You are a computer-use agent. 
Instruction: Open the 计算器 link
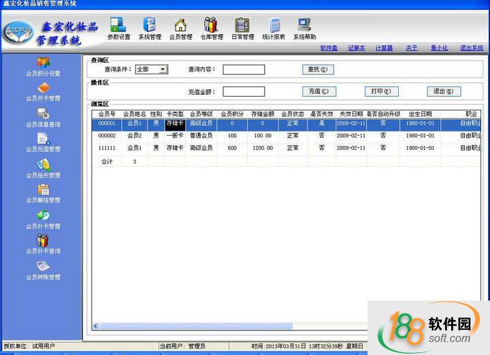[384, 48]
